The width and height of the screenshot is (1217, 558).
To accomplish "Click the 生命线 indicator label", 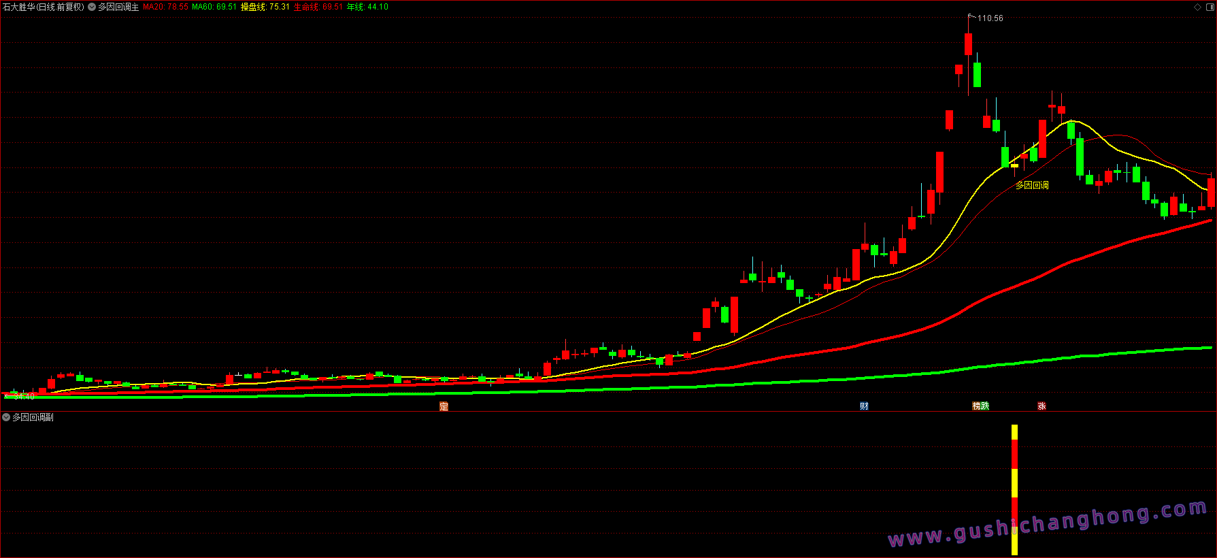I will click(x=318, y=7).
